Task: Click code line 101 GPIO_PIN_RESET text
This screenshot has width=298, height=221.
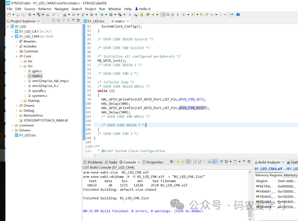Action: [192, 108]
